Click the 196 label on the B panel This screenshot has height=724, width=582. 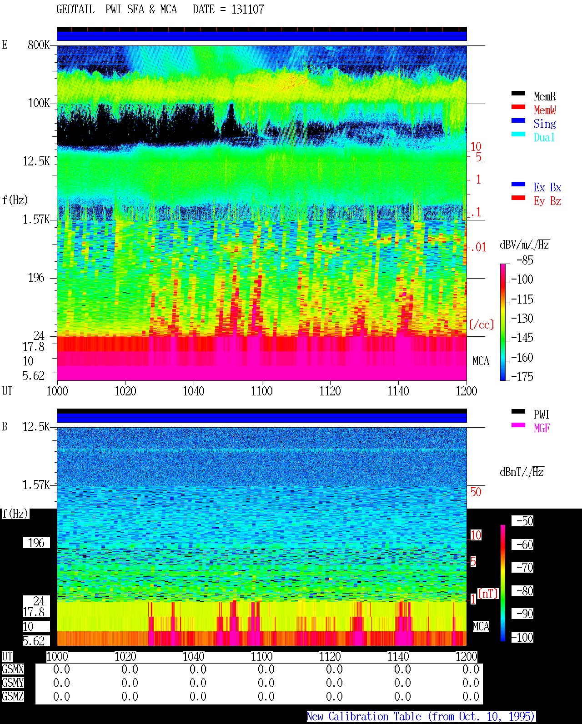click(x=36, y=543)
